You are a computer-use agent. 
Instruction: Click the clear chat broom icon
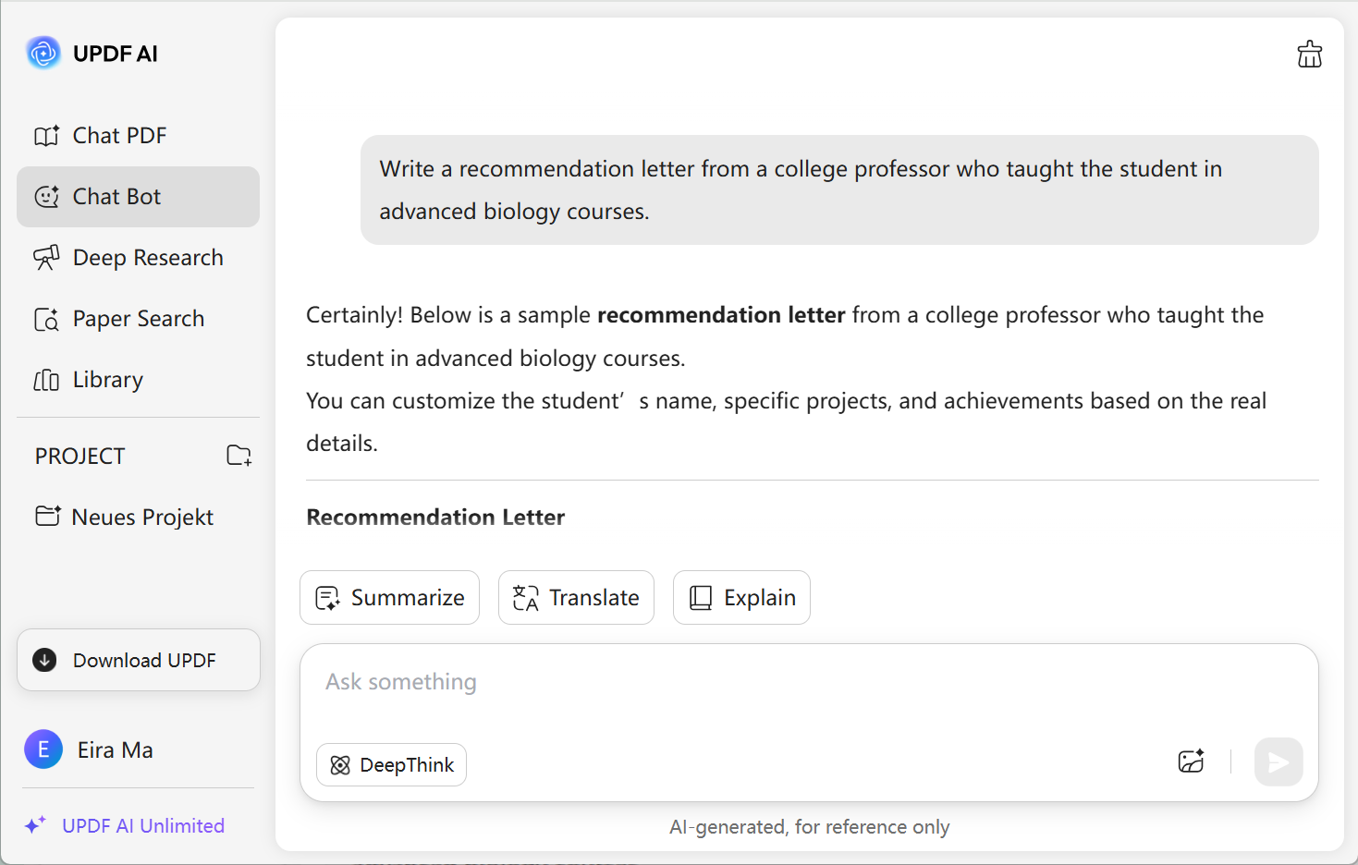(x=1309, y=55)
